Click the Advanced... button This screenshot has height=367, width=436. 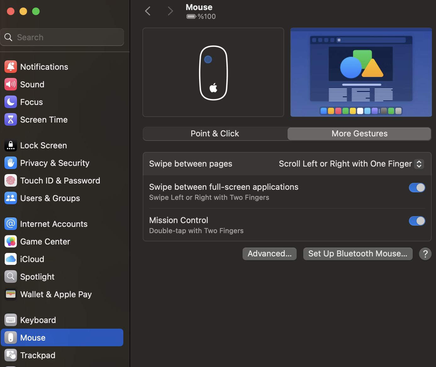270,254
